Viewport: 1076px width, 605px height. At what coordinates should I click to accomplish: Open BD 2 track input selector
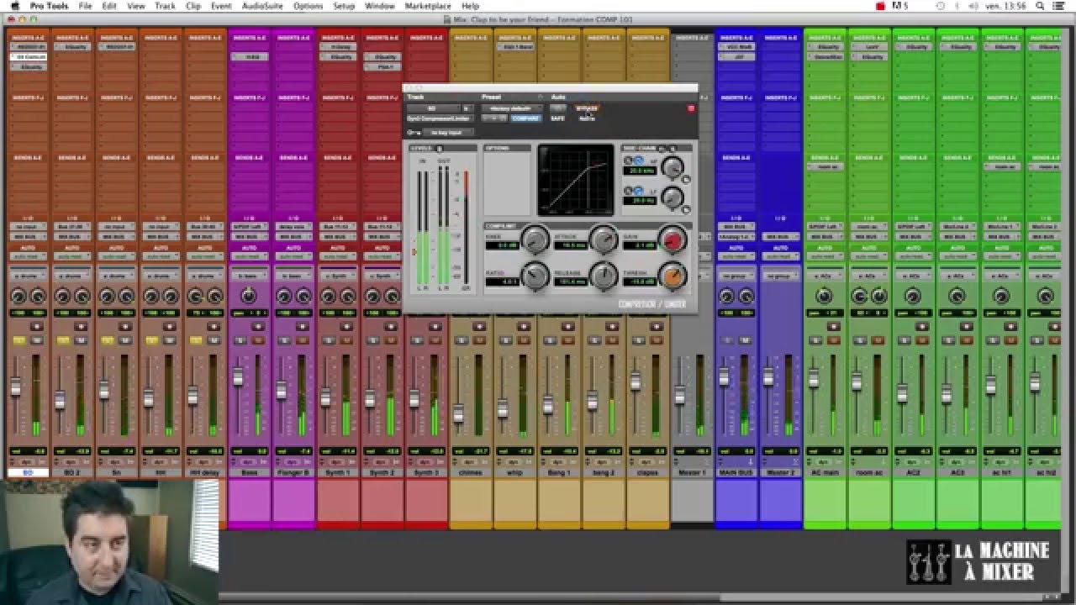pyautogui.click(x=72, y=227)
